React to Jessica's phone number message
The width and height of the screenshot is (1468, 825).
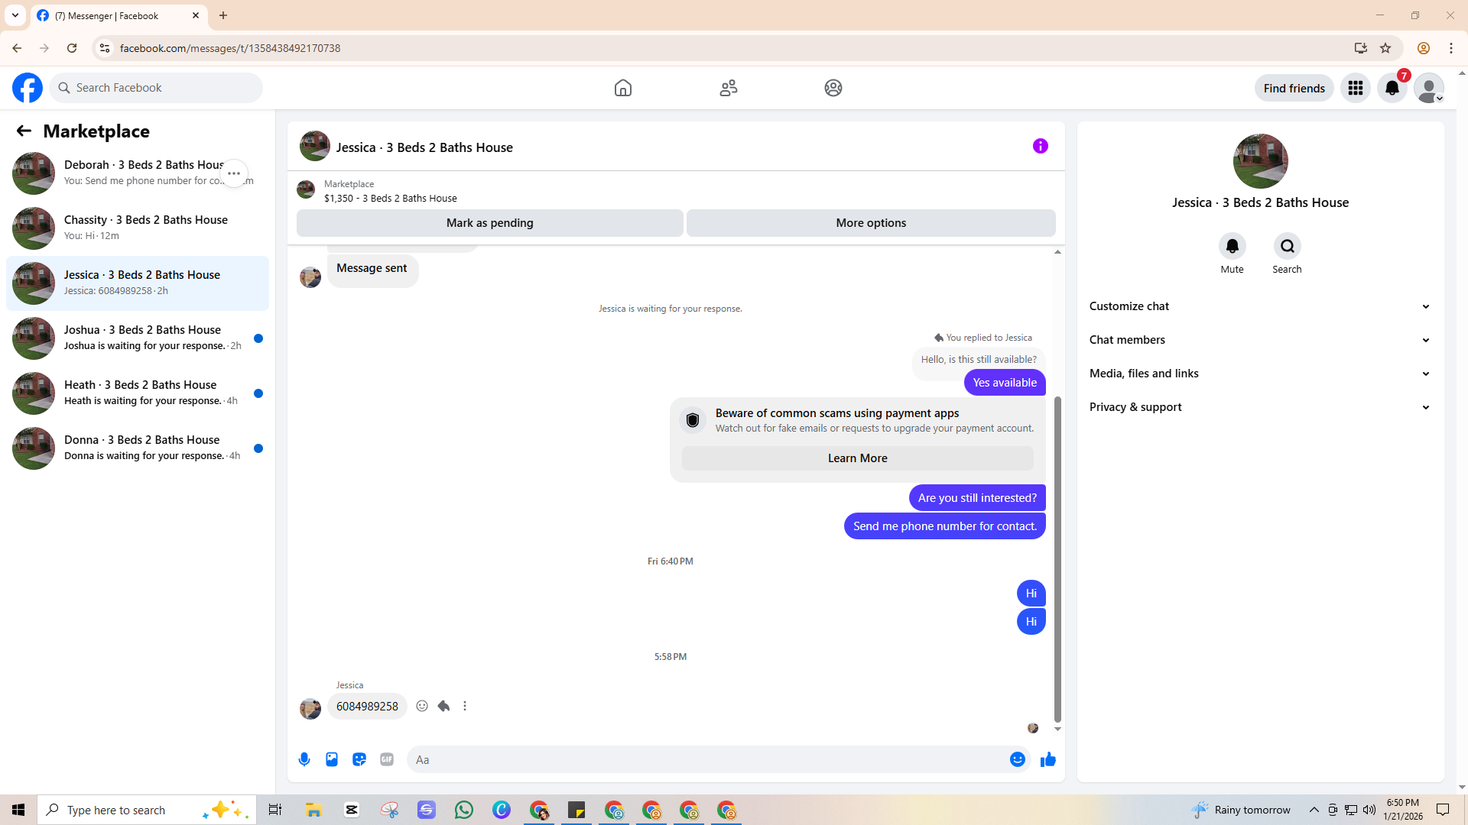pyautogui.click(x=422, y=706)
